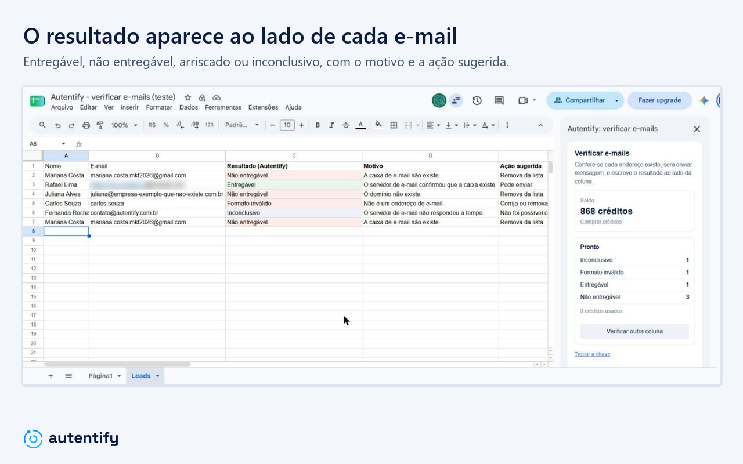
Task: Click the Undo arrow
Action: [x=57, y=125]
